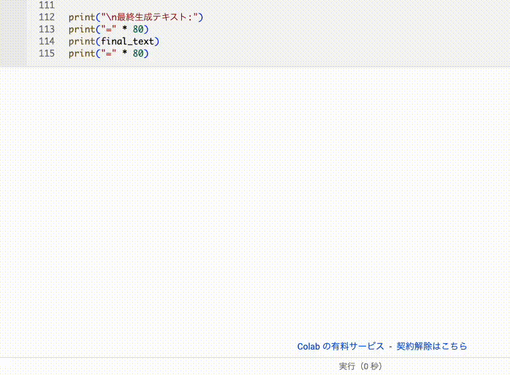Viewport: 510px width, 375px height.
Task: Open the 契約解除はこちら link
Action: pyautogui.click(x=432, y=346)
